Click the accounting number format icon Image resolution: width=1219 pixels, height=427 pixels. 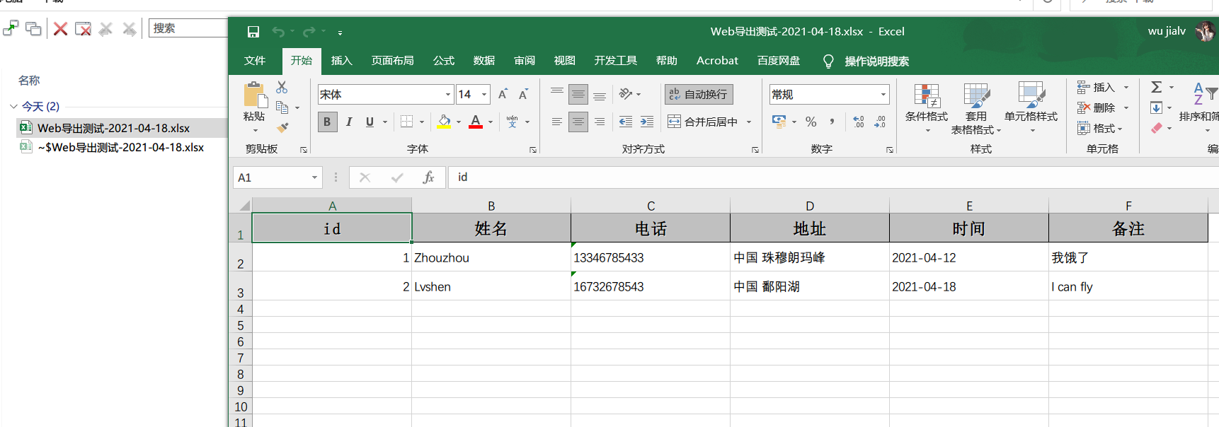(x=779, y=122)
